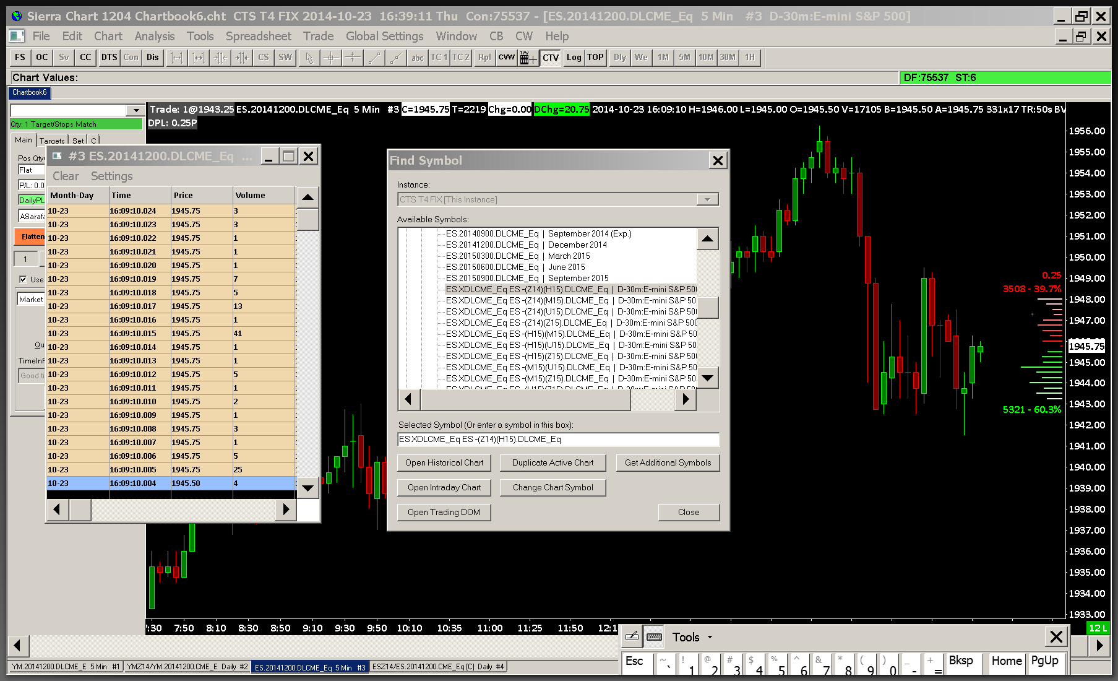
Task: Switch to YM.20141200.DLCME_E 5 Min #1 chart tab
Action: click(66, 667)
